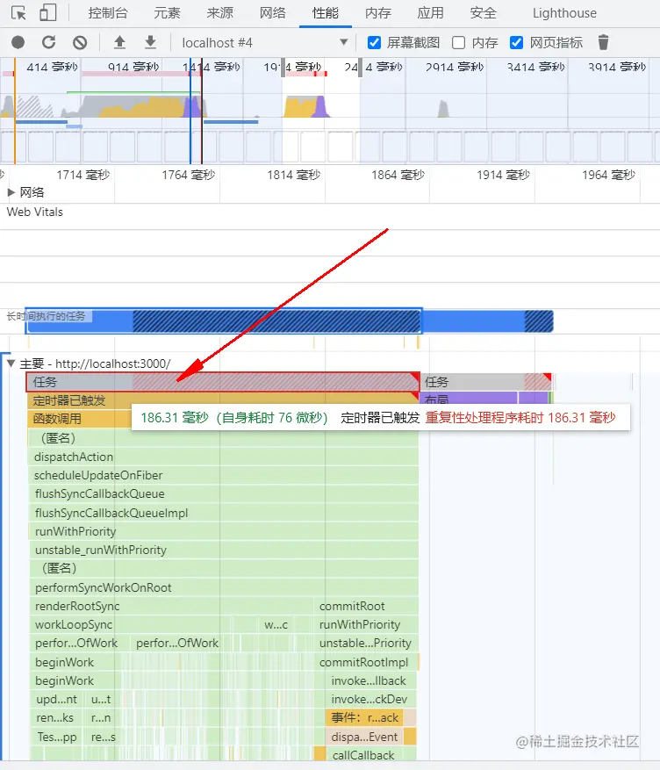Open the Lighthouse tab

click(565, 13)
